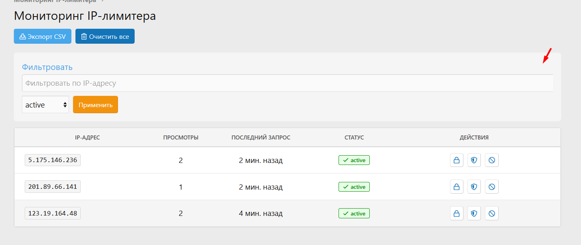Click the IP-АДРЕС column header

(x=87, y=137)
